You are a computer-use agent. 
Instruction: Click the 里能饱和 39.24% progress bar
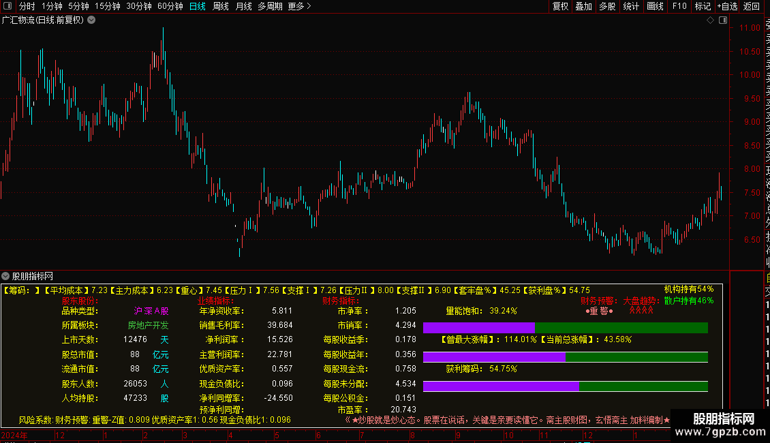565,328
